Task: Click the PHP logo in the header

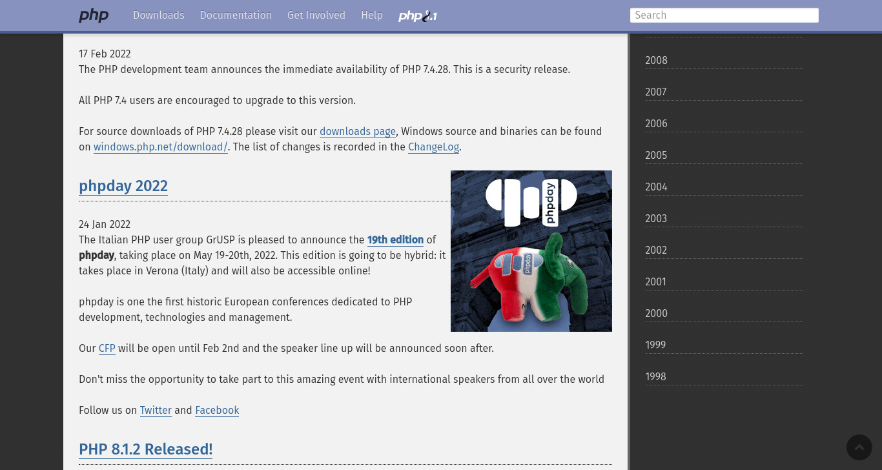Action: [x=94, y=15]
